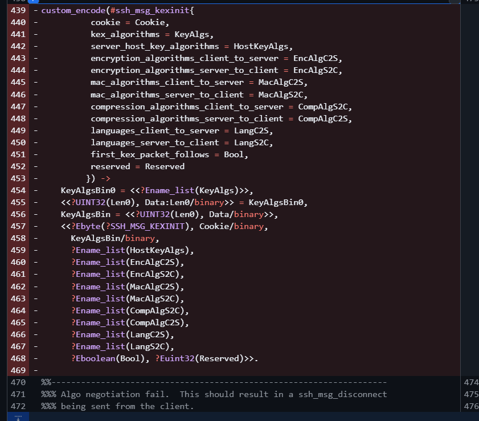Screen dimensions: 479x421
Task: Click 'languages_client_to_server' field
Action: [154, 131]
